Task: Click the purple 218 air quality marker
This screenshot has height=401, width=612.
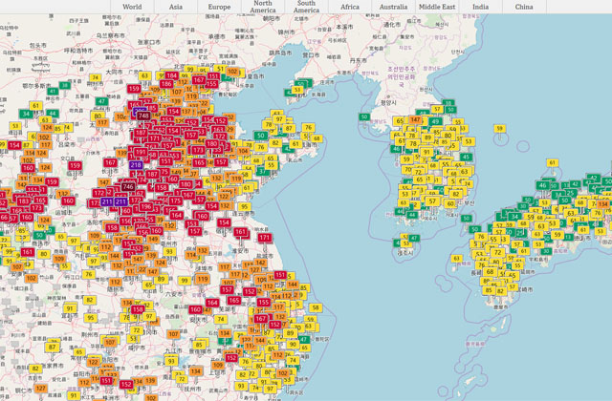Action: [136, 165]
